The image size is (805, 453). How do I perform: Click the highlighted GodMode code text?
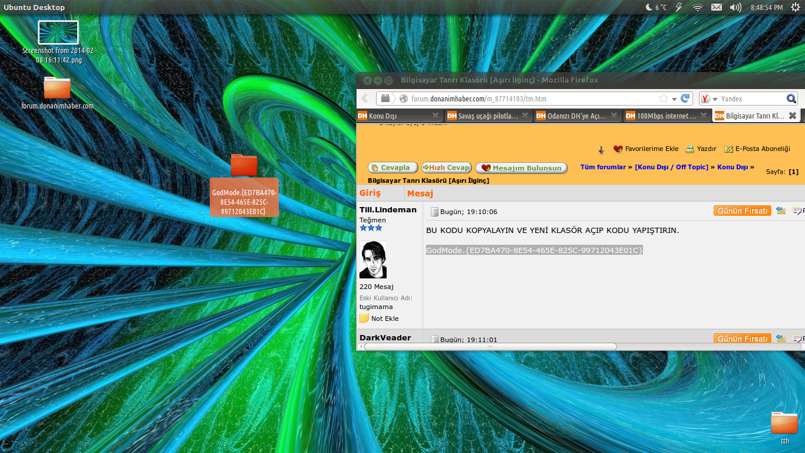[535, 251]
